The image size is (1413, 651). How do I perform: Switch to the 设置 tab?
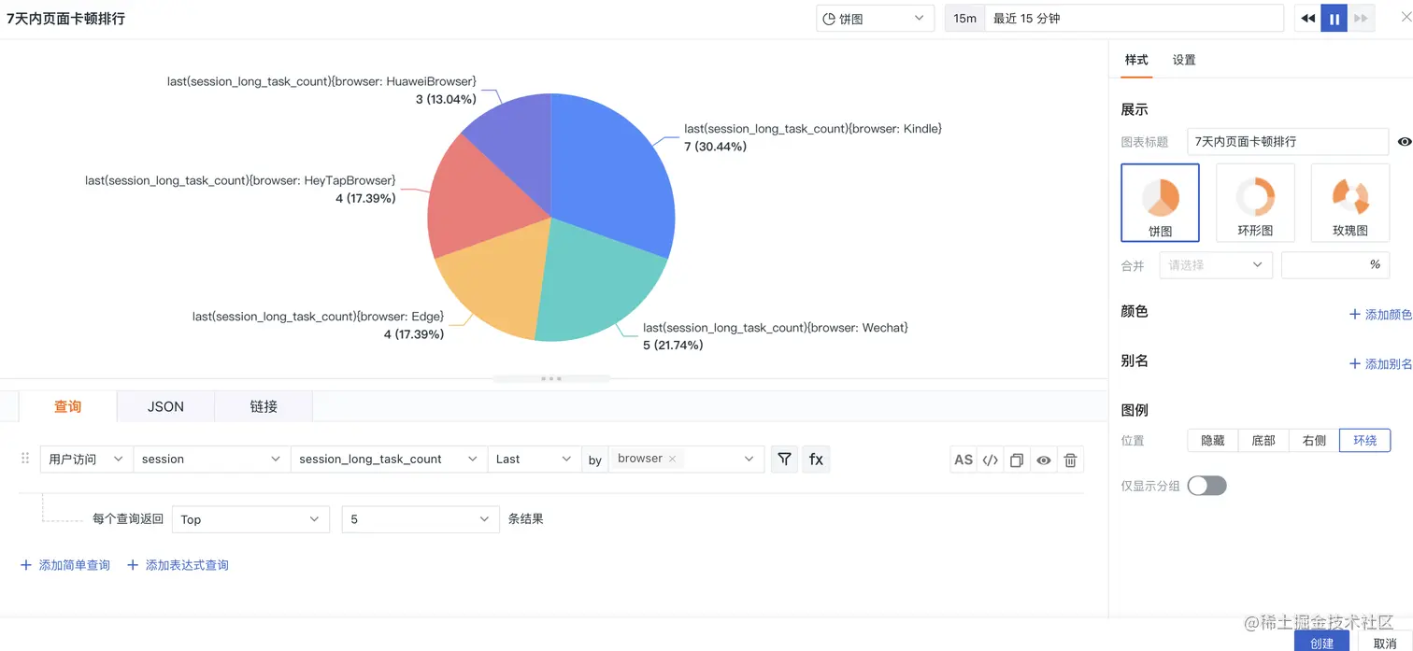point(1184,60)
